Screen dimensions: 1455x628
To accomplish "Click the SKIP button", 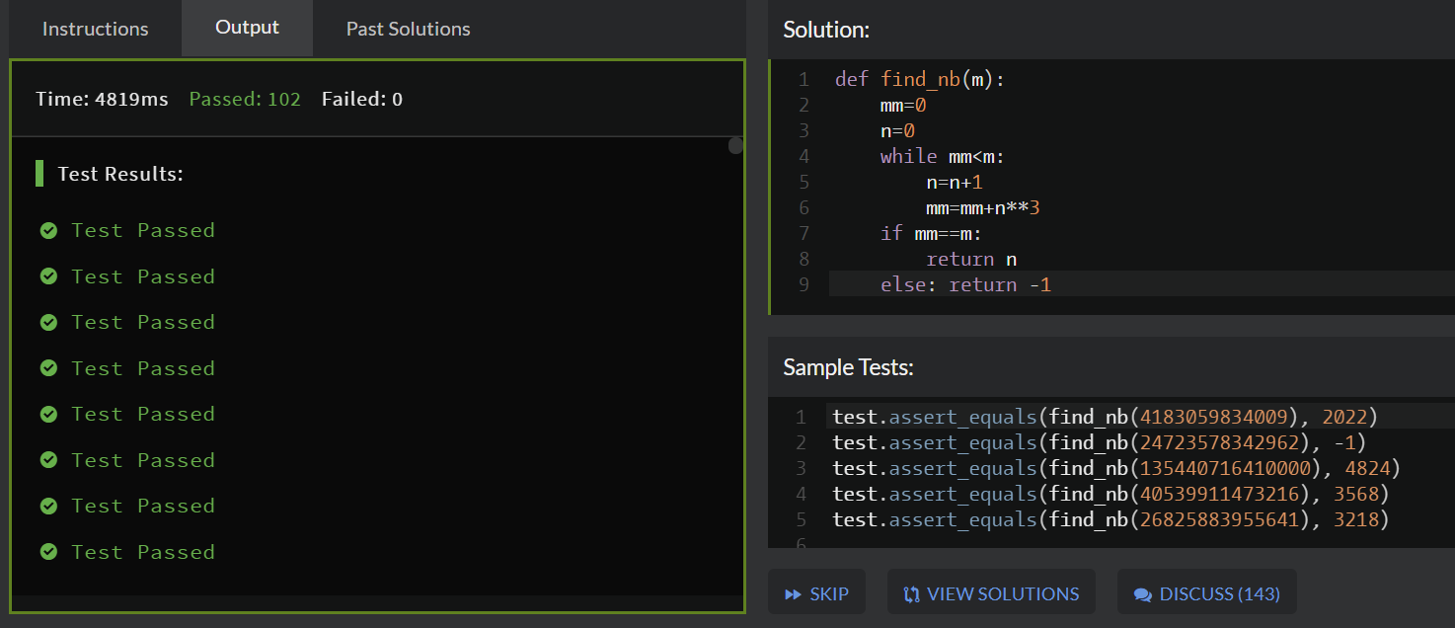I will click(816, 593).
